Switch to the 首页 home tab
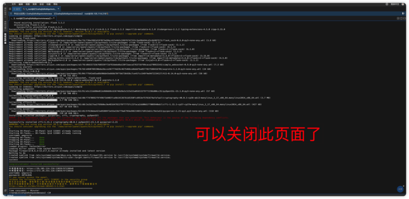Image resolution: width=409 pixels, height=199 pixels. (x=17, y=9)
